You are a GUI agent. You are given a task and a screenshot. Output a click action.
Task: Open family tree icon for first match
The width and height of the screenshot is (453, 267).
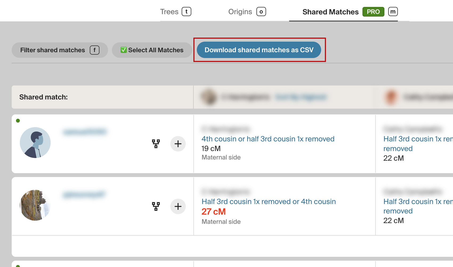[156, 144]
